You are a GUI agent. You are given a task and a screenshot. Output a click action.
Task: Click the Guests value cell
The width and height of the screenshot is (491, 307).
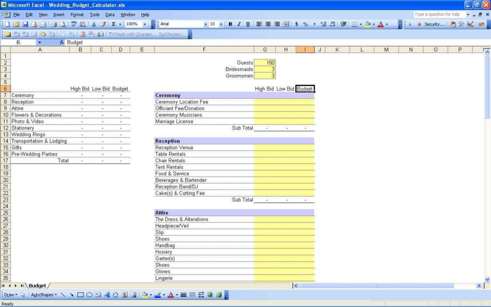pos(265,62)
